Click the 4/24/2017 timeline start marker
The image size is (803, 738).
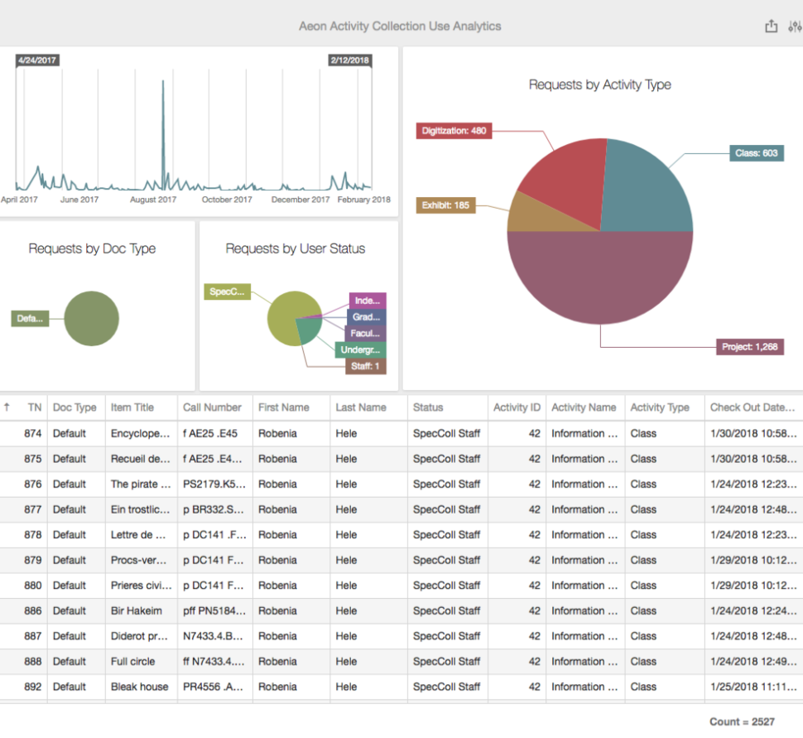[37, 60]
